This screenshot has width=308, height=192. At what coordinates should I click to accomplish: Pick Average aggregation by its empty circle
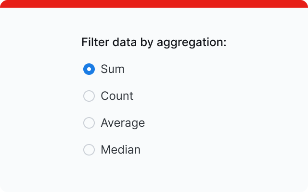coord(89,123)
